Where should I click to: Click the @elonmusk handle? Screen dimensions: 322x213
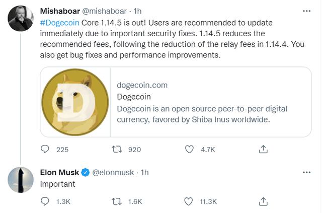pos(113,172)
